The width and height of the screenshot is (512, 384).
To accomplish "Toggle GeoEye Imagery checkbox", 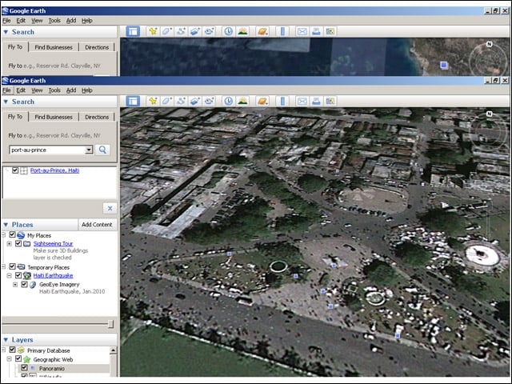I will [x=24, y=284].
